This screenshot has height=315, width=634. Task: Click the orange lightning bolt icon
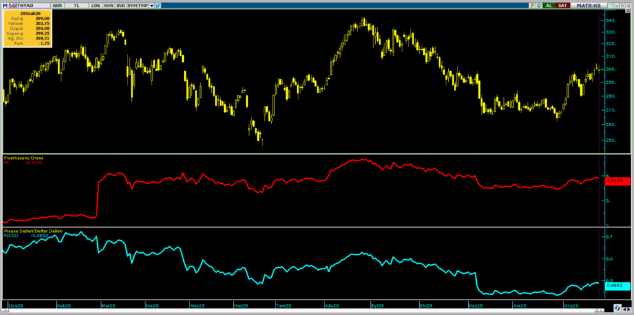(x=532, y=6)
